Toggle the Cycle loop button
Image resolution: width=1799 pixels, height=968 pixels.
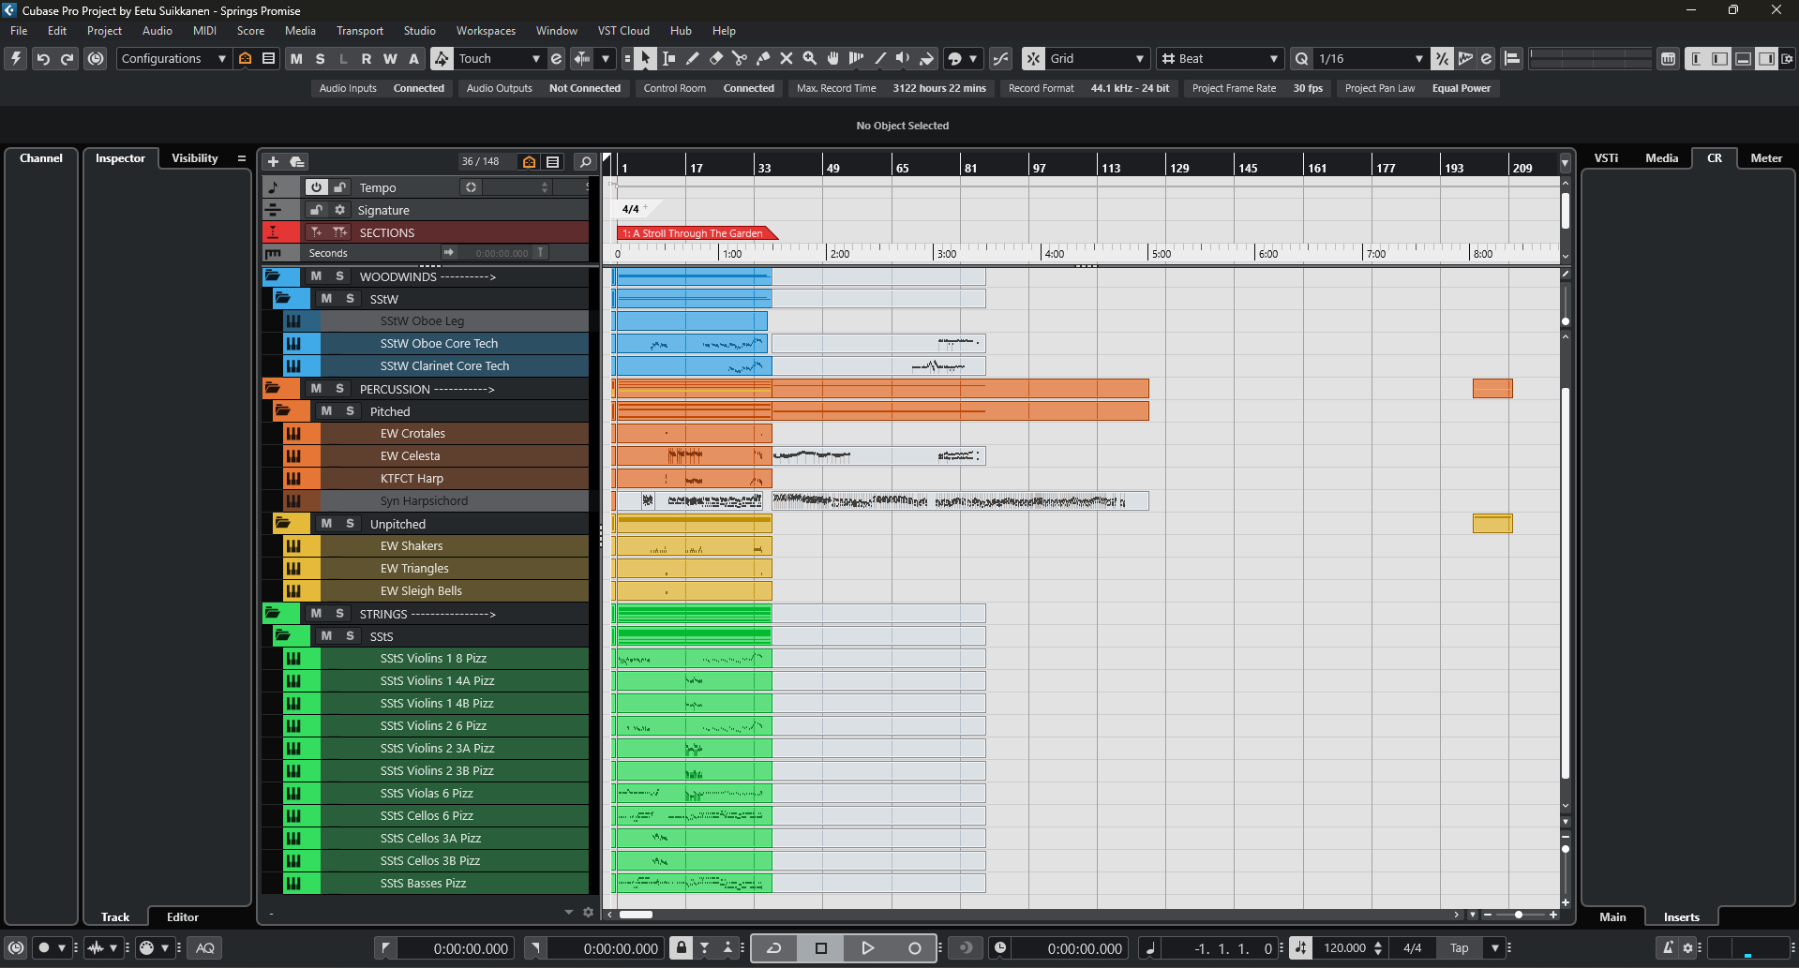[774, 948]
